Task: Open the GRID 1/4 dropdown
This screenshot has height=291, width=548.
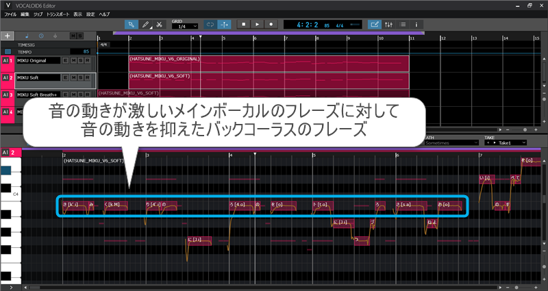Action: pos(185,27)
